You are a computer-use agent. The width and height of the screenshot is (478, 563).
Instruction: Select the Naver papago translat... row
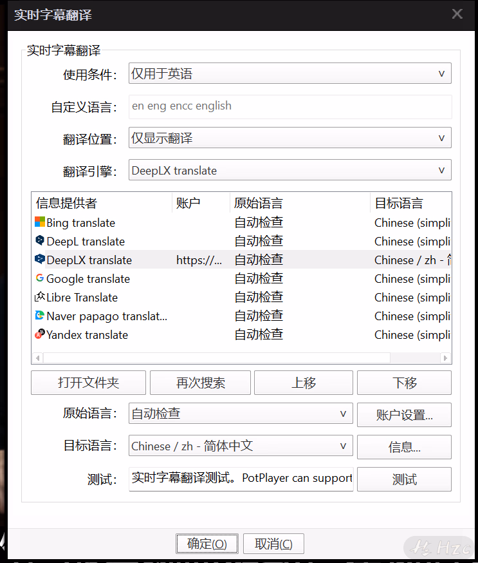click(x=242, y=316)
